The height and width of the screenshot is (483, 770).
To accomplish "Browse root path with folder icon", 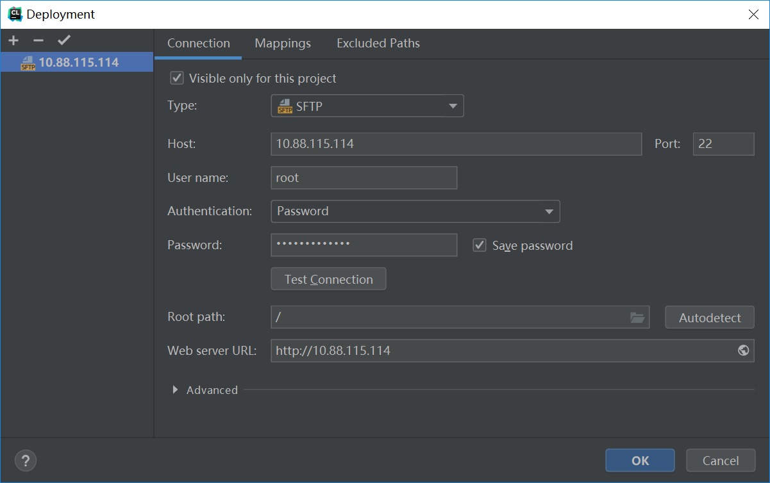I will pos(637,317).
